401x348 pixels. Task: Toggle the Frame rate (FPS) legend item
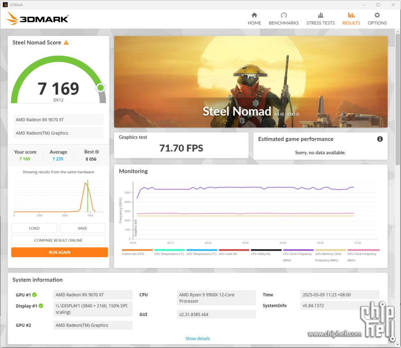tap(137, 252)
